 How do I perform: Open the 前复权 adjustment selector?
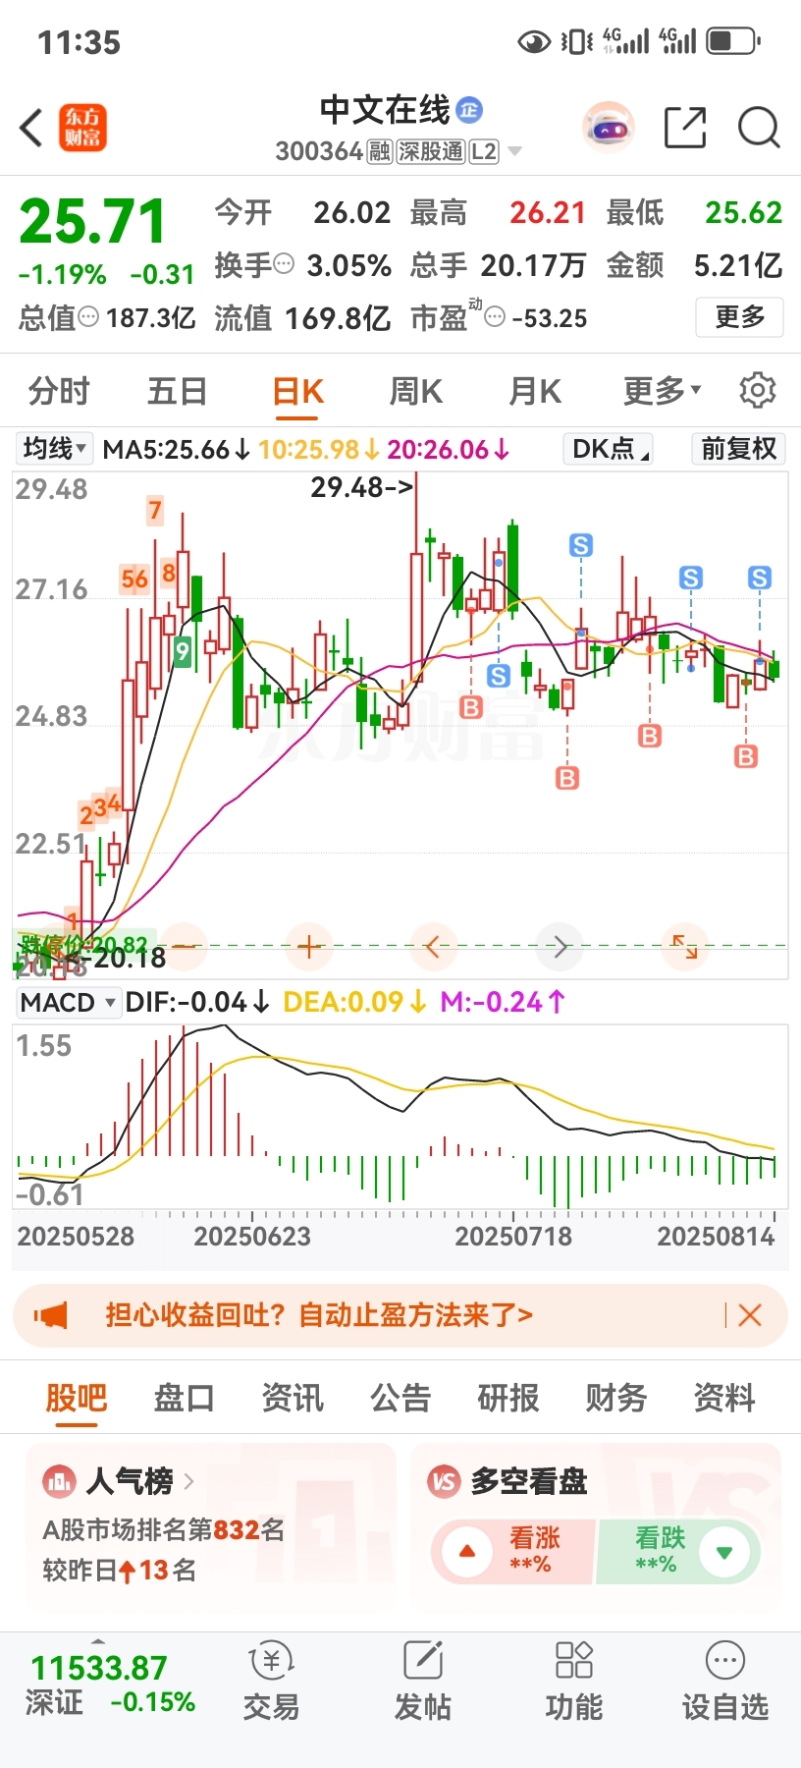pos(738,449)
